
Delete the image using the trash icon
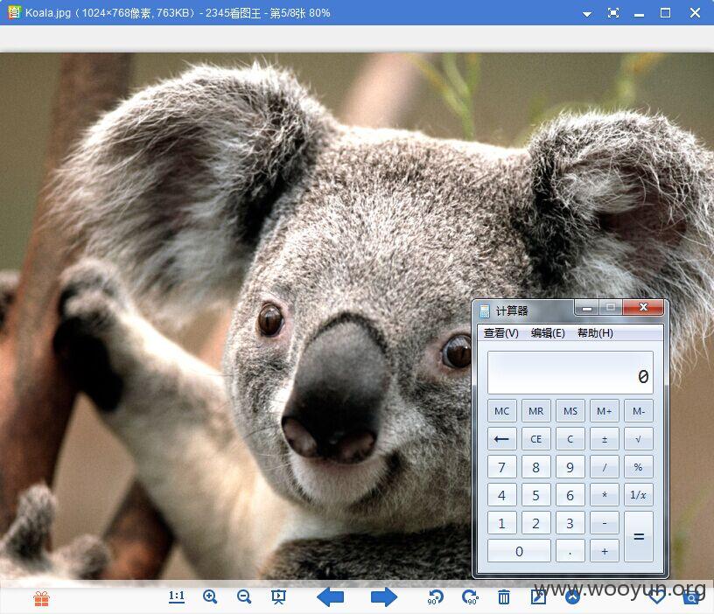click(x=504, y=597)
